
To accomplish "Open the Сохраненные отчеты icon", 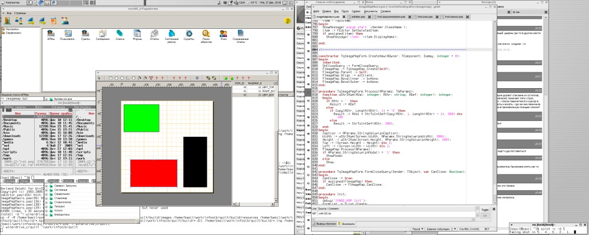I will (240, 36).
